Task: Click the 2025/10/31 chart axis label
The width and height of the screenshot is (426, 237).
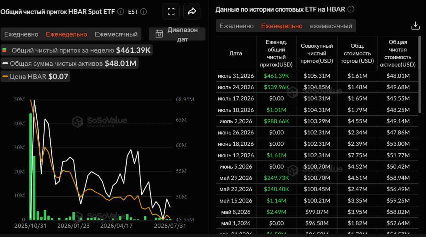Action: [x=30, y=226]
